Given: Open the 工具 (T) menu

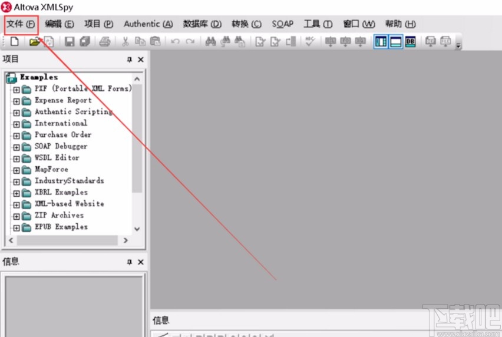Looking at the screenshot, I should click(x=318, y=24).
